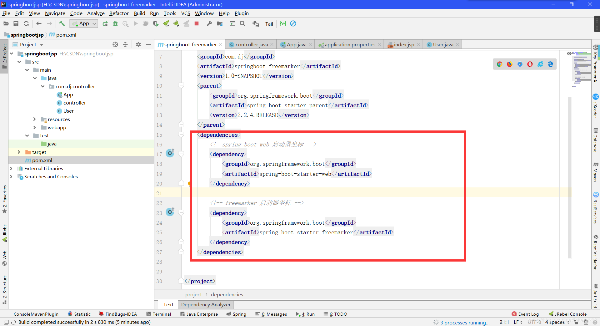Navigate back with the left arrow icon

pos(39,23)
